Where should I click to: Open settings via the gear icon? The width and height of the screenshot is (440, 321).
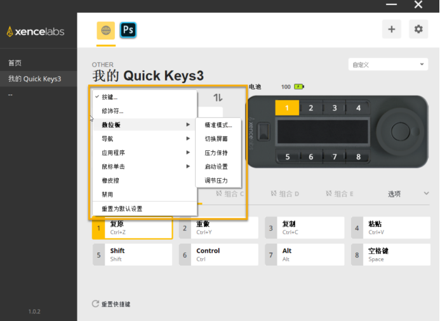point(418,29)
